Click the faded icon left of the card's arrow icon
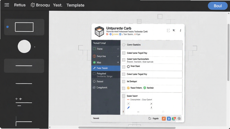The width and height of the screenshot is (230, 129). [168, 30]
